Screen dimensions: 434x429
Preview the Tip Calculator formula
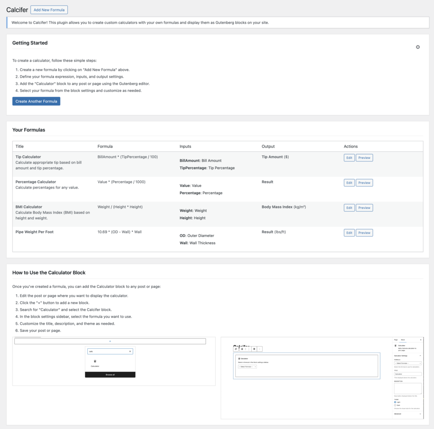[x=364, y=158]
